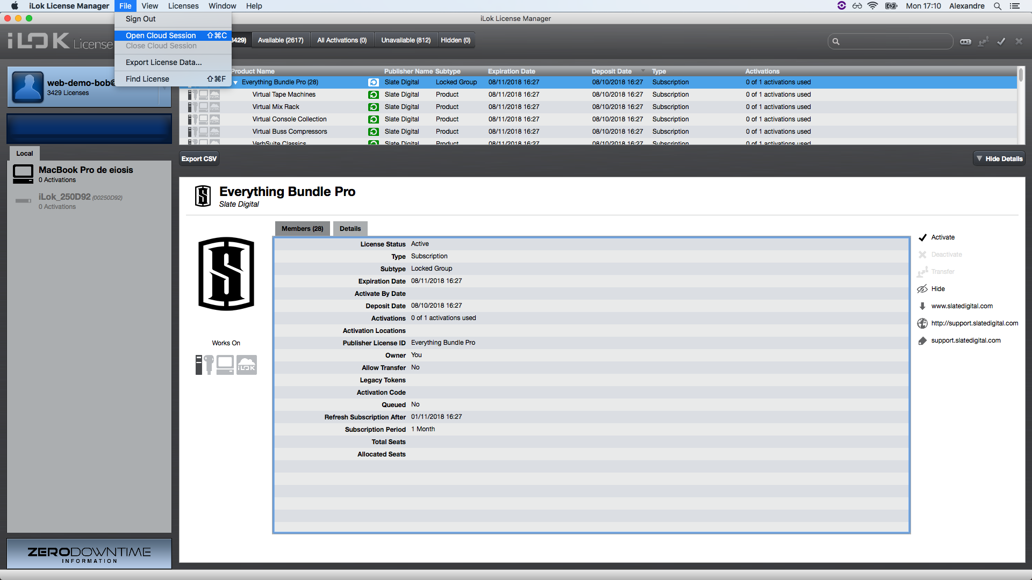This screenshot has height=580, width=1032.
Task: Click the Redeem Activation Code toolbar icon
Action: (x=965, y=41)
